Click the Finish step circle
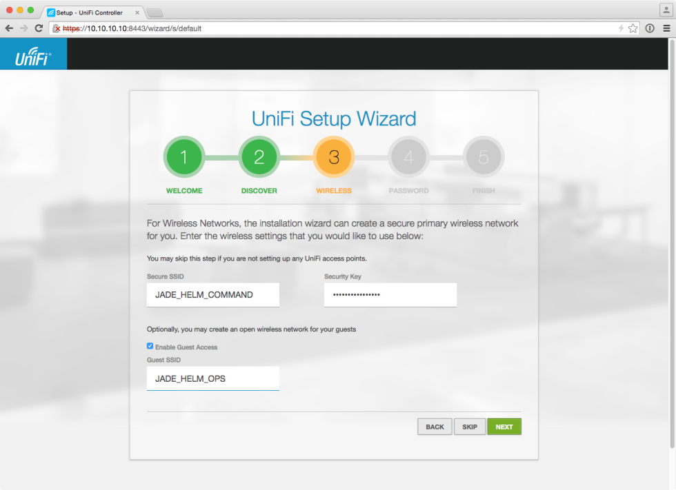This screenshot has height=490, width=676. [484, 156]
